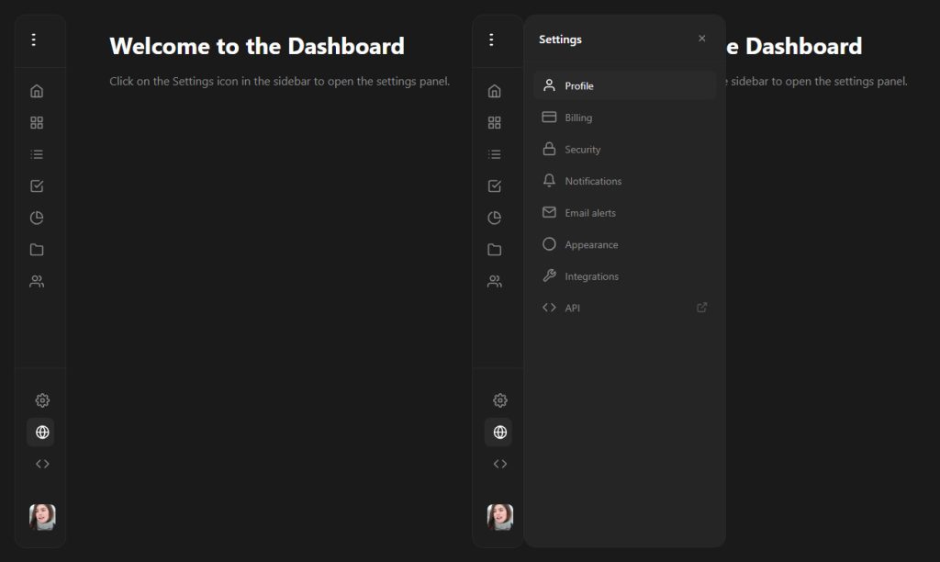Select the globe icon in right sidebar
This screenshot has height=562, width=940.
(500, 432)
